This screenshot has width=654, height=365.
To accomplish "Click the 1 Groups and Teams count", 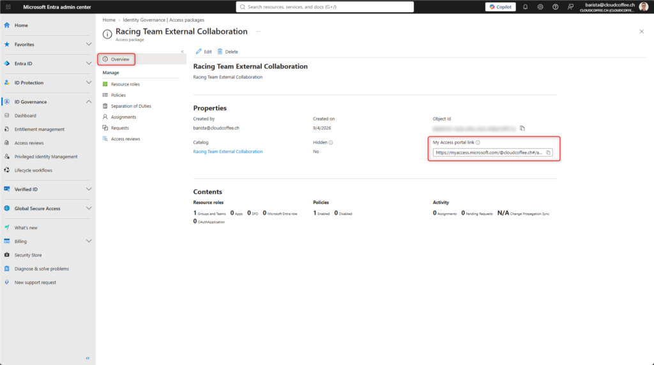I will pos(209,213).
